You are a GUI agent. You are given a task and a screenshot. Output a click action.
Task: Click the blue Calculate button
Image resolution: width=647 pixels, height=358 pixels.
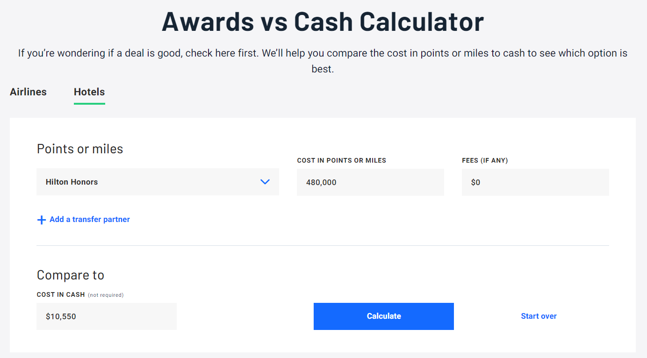coord(384,316)
